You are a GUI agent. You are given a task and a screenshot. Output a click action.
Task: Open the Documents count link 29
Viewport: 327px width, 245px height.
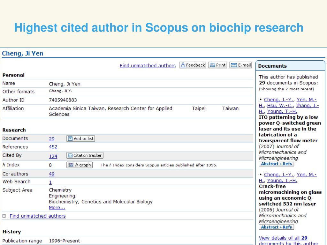[52, 139]
